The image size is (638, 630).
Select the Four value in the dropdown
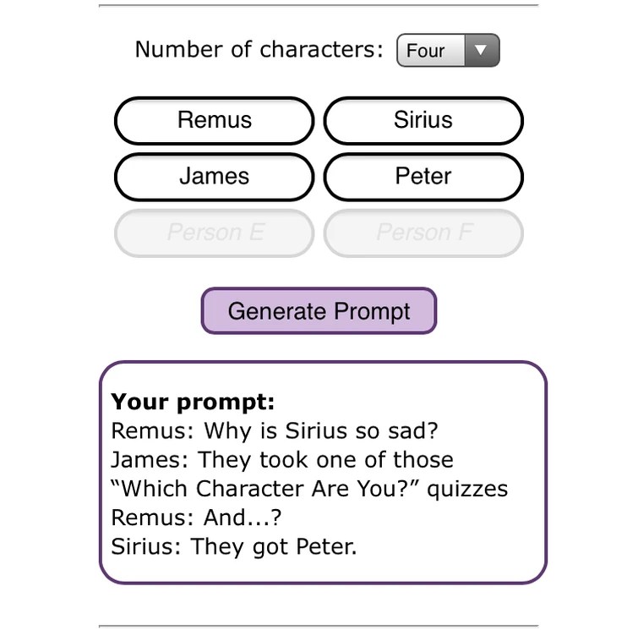tap(426, 51)
